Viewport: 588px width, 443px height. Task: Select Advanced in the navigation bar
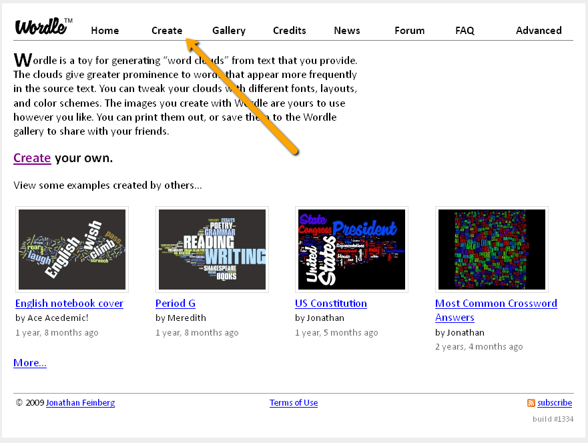coord(539,31)
